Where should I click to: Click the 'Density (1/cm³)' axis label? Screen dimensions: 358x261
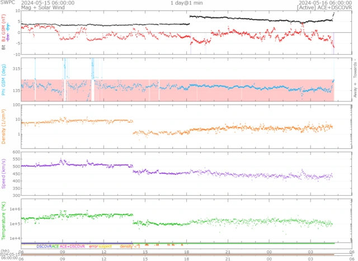click(x=4, y=127)
